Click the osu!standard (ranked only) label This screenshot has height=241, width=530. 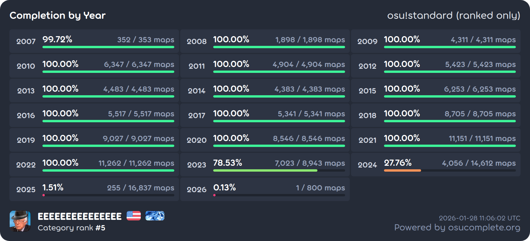(x=453, y=15)
